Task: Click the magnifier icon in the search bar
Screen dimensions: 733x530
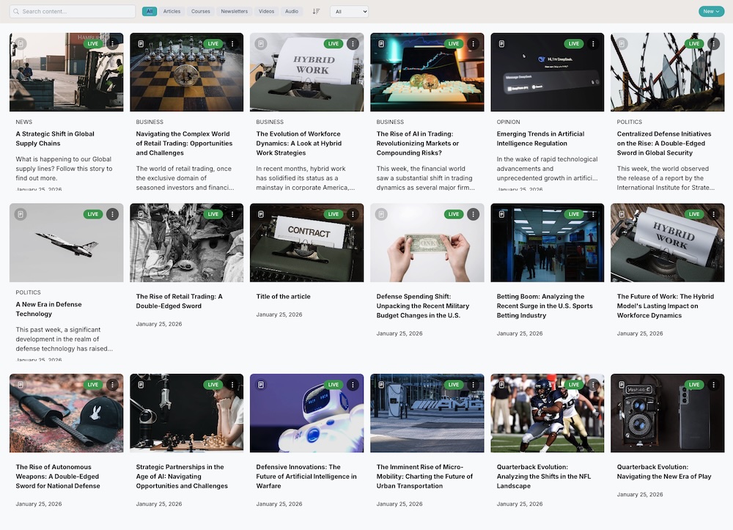Action: [16, 11]
